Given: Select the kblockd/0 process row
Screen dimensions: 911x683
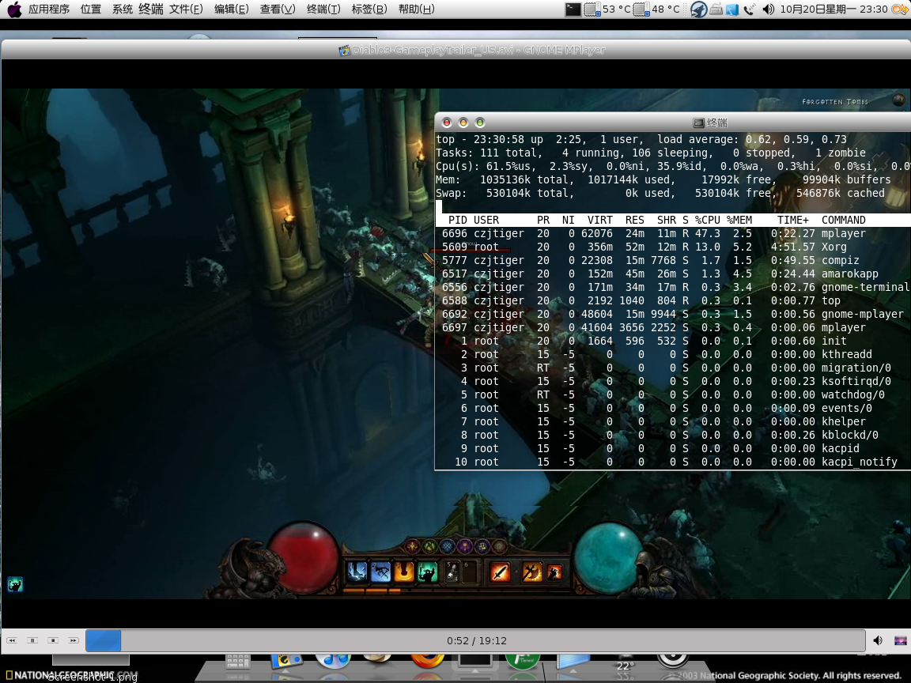Looking at the screenshot, I should [x=673, y=435].
